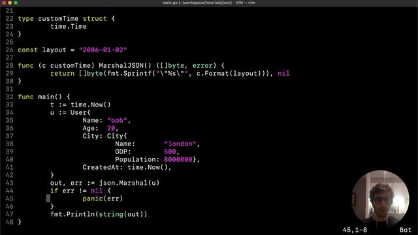Click 'City: City{' on line 37

[x=104, y=136]
